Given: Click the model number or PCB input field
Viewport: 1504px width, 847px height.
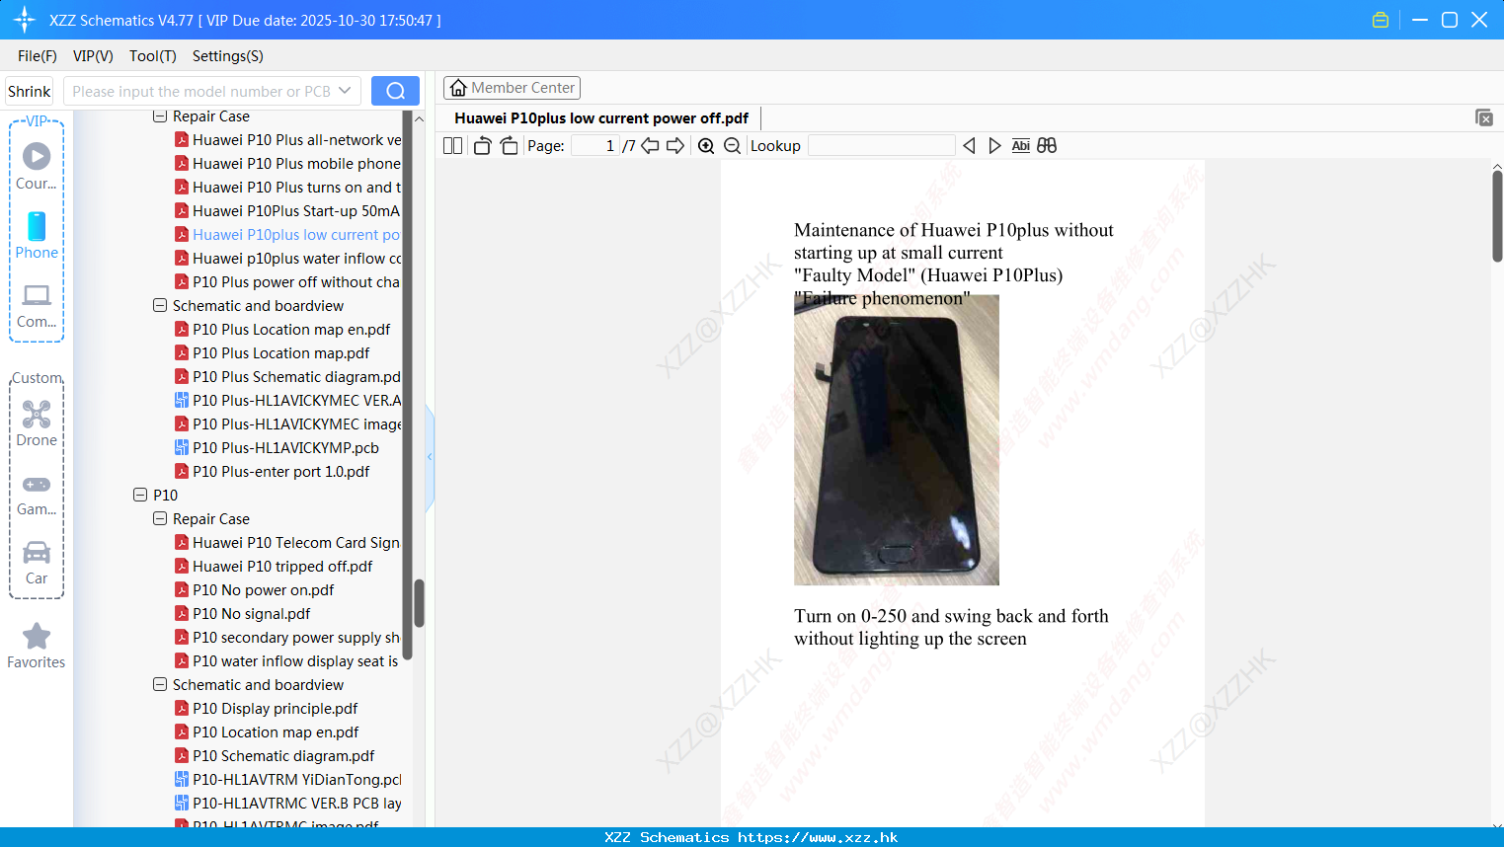Looking at the screenshot, I should point(200,91).
